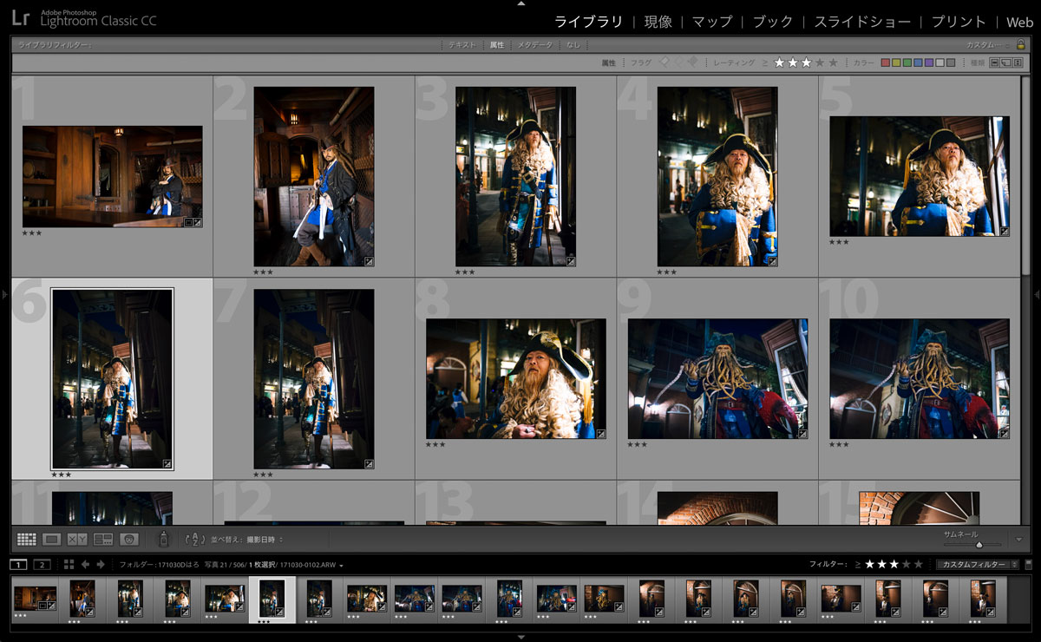Open the ライブラリ module
This screenshot has height=642, width=1041.
589,22
